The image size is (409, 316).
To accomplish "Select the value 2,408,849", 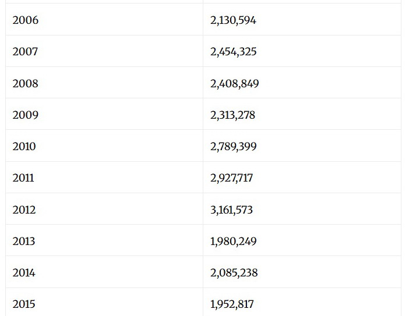I will 234,84.
